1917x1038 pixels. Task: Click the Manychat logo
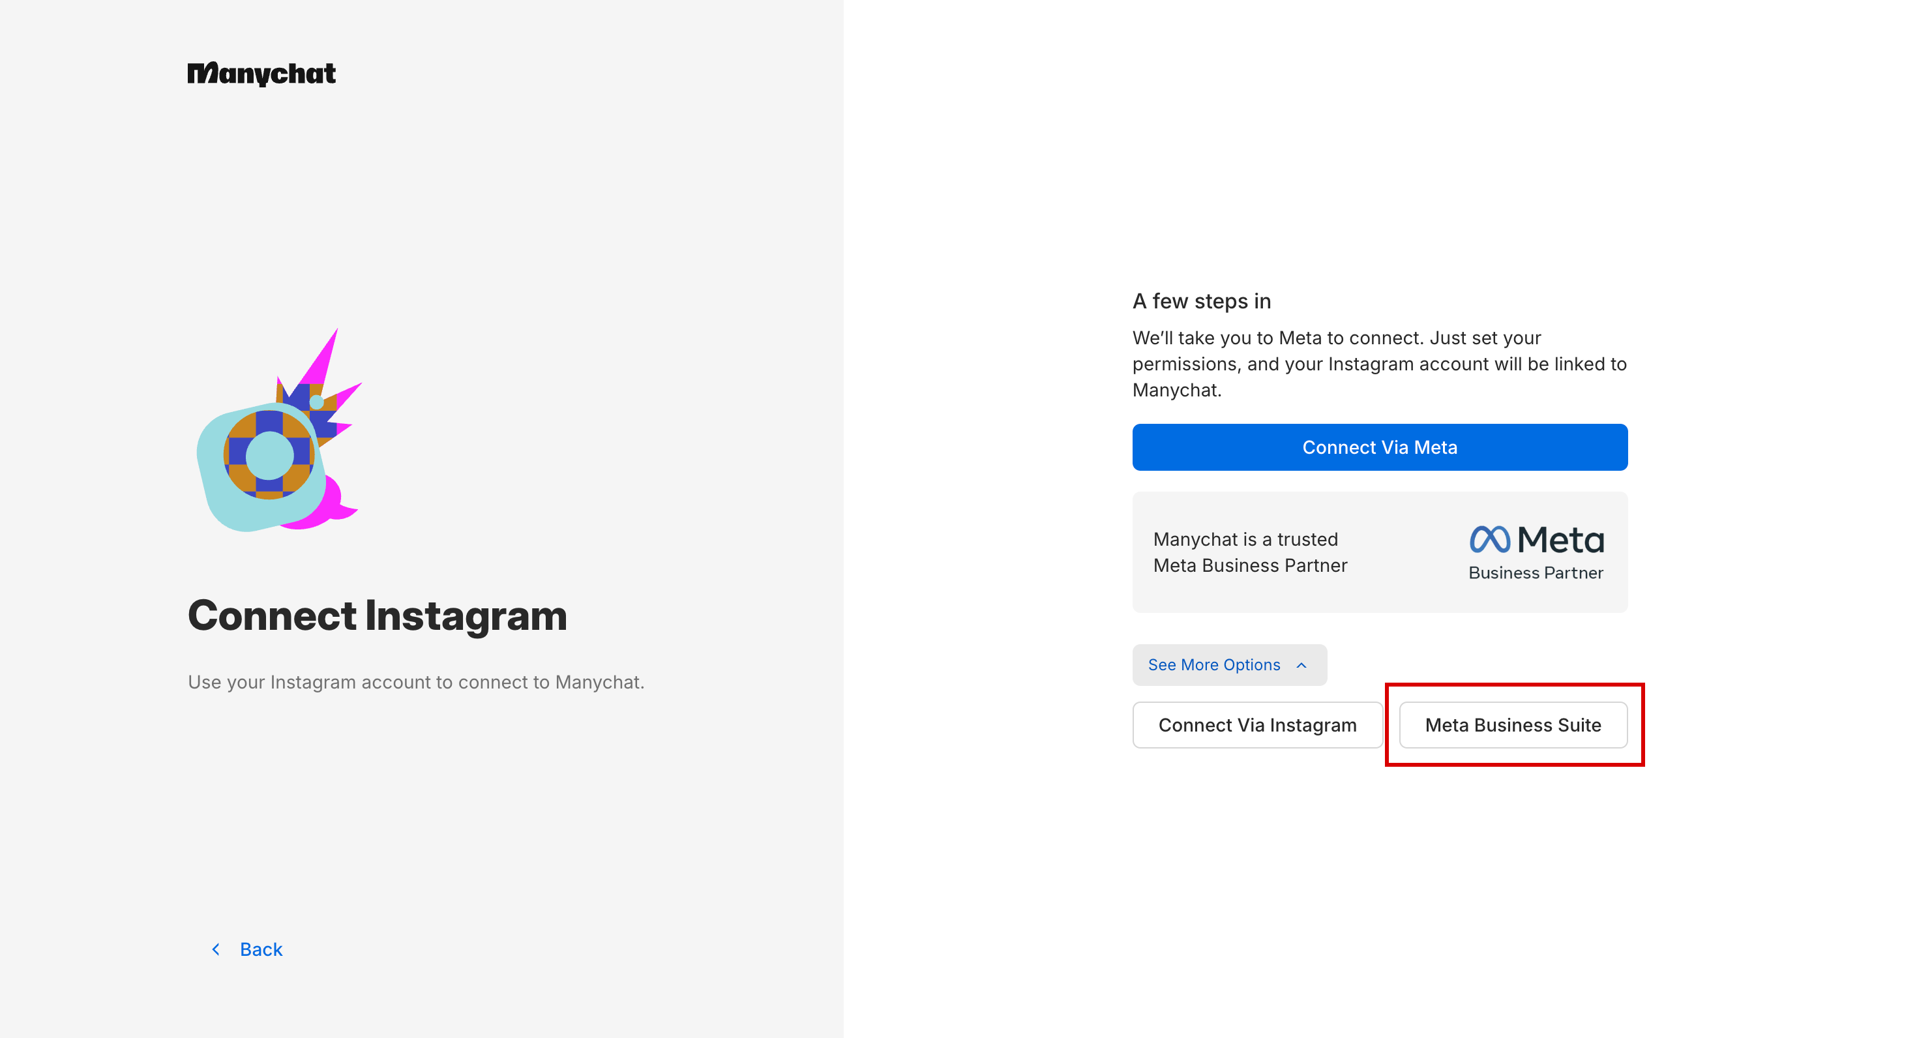pyautogui.click(x=261, y=74)
